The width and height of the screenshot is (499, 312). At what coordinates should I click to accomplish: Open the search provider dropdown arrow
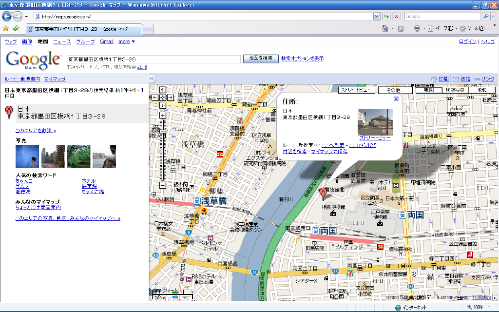493,16
